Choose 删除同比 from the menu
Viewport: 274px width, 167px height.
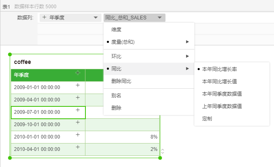pos(121,81)
